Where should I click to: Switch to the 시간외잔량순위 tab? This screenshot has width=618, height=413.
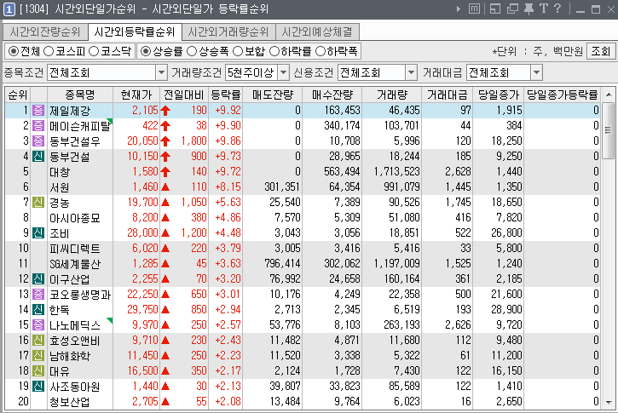[x=45, y=32]
